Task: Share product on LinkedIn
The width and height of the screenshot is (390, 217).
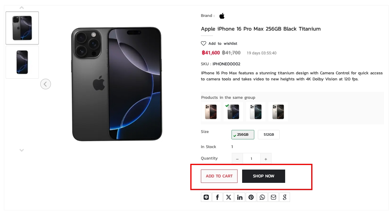Action: click(x=240, y=197)
